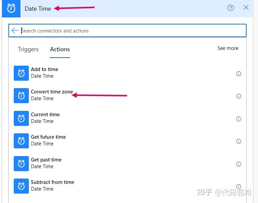Viewport: 258px width, 203px height.
Task: Click the Date Time title text in header
Action: click(38, 8)
